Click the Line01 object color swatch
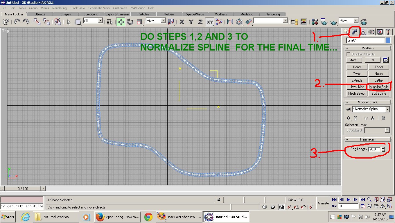Screen dimensions: 395x223 pos(388,40)
